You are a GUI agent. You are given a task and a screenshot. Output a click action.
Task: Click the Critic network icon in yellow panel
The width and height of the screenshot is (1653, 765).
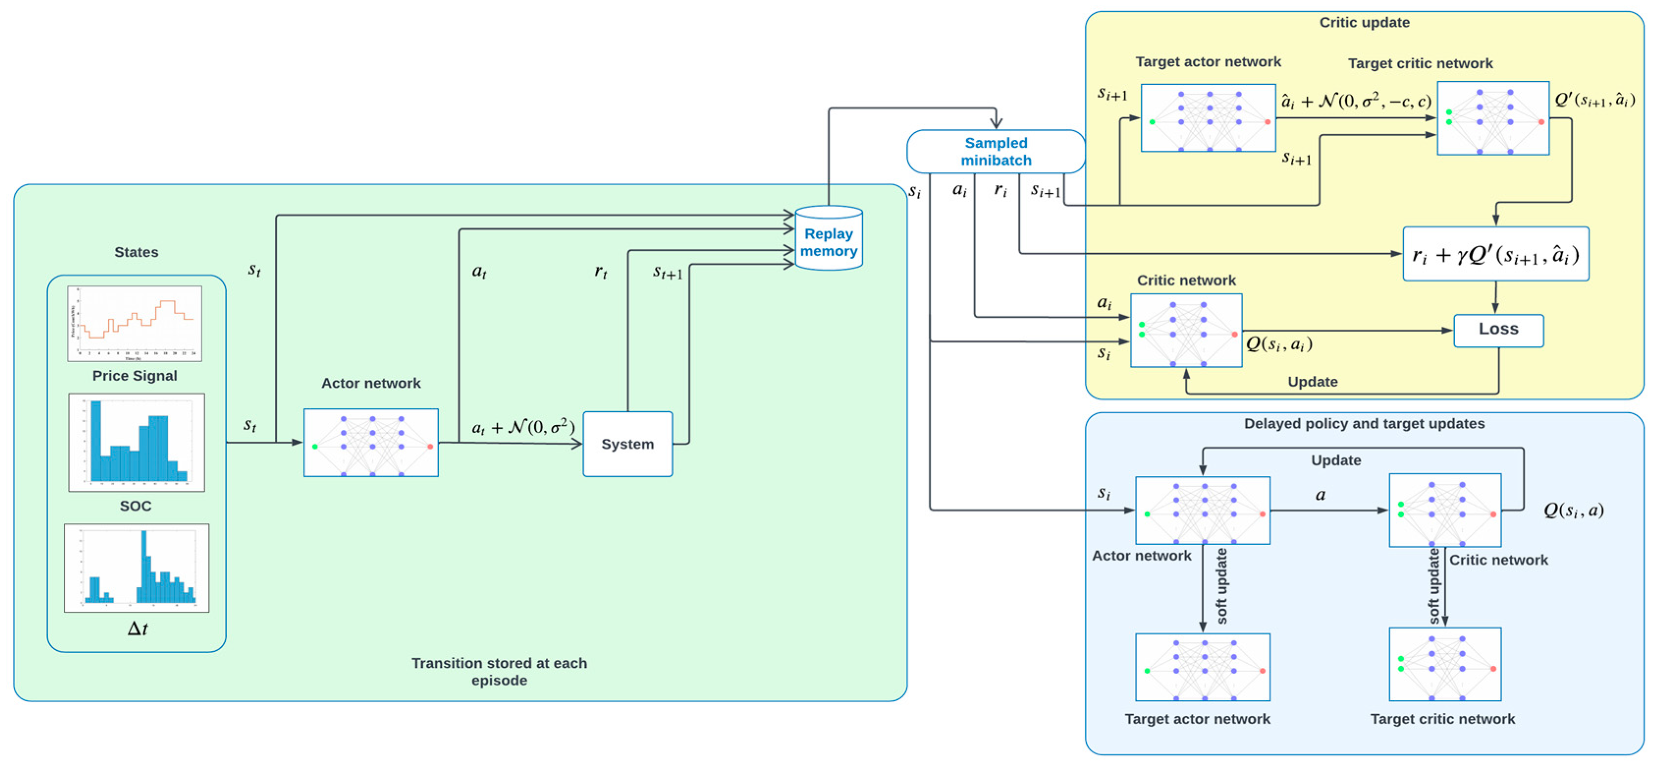1186,331
